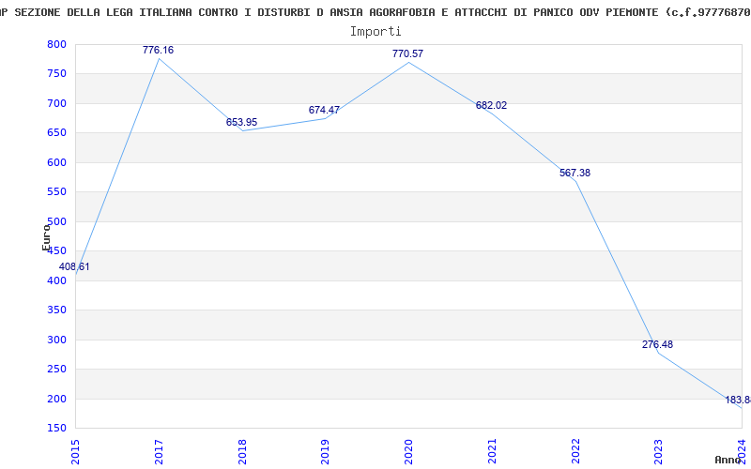This screenshot has height=469, width=751.
Task: Click the 776.16 data label for 2017
Action: point(158,50)
